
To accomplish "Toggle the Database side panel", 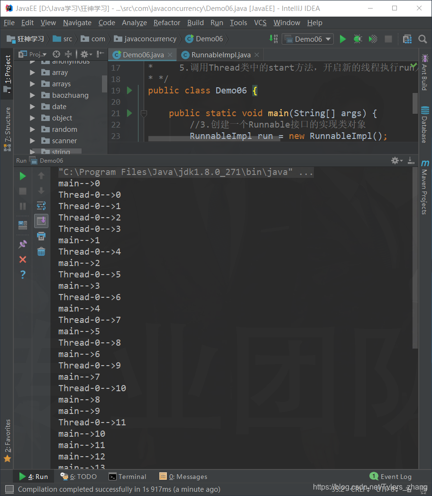I will coord(425,124).
